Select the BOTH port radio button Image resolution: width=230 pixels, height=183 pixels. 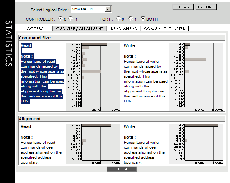coord(143,19)
